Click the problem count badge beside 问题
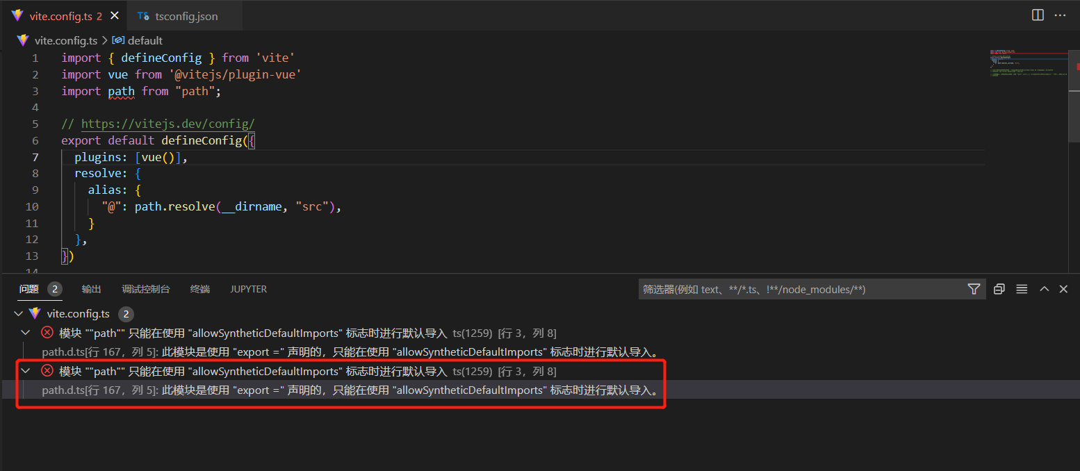Viewport: 1080px width, 471px height. click(x=55, y=289)
